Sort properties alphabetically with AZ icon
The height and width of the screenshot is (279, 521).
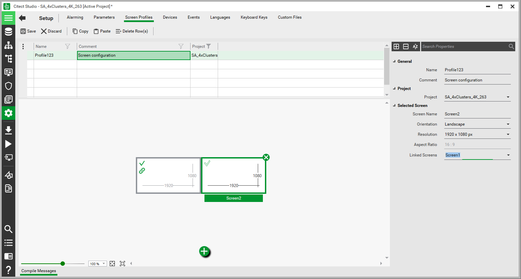(x=415, y=46)
